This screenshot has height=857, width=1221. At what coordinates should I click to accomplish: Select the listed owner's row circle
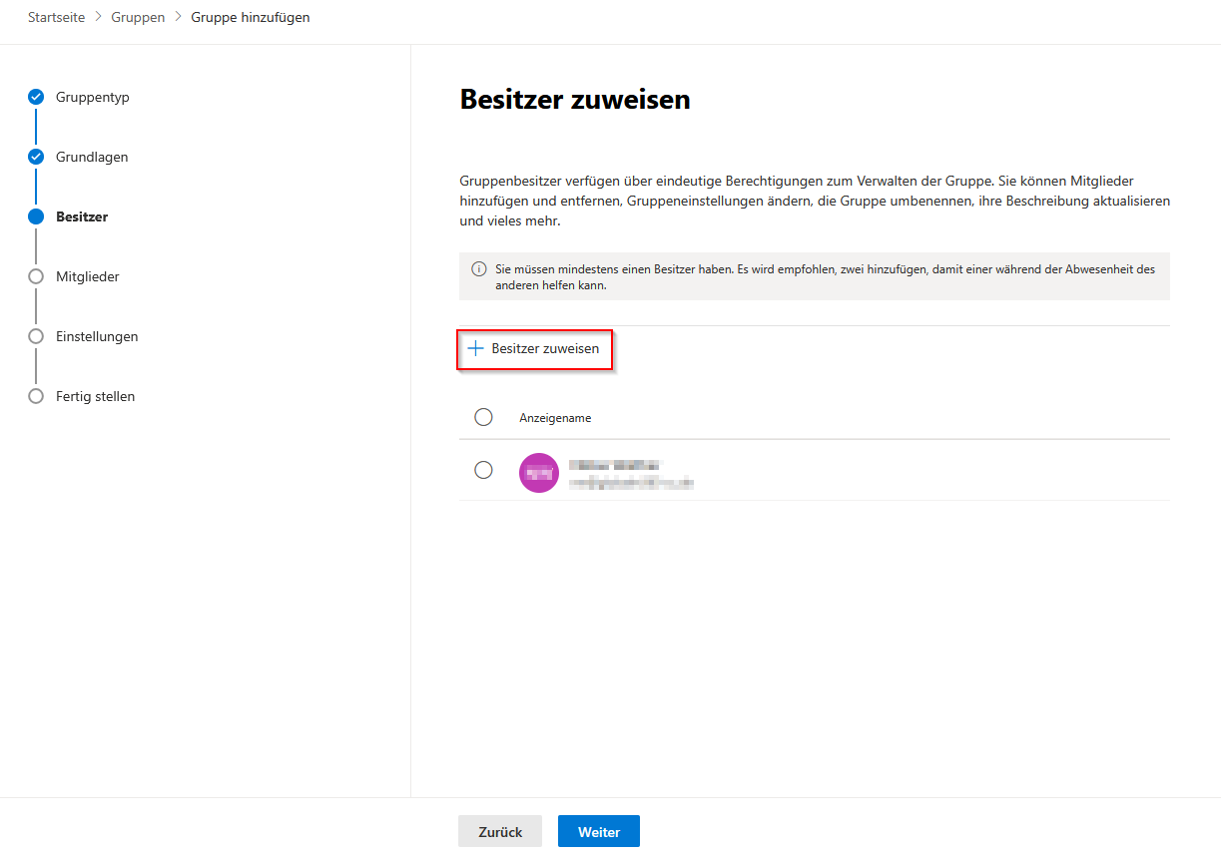pyautogui.click(x=484, y=470)
